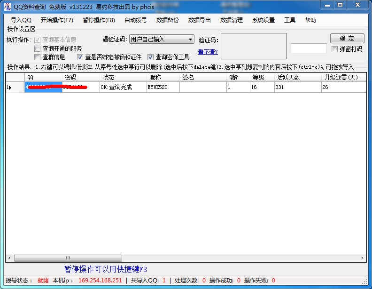This screenshot has width=372, height=289.
Task: Click the captcha image box
Action: pos(253,46)
